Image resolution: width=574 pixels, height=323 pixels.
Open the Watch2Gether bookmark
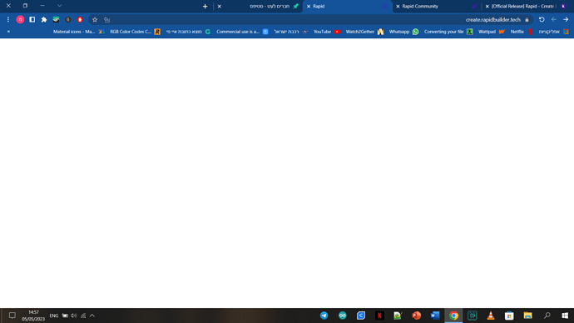click(x=364, y=32)
